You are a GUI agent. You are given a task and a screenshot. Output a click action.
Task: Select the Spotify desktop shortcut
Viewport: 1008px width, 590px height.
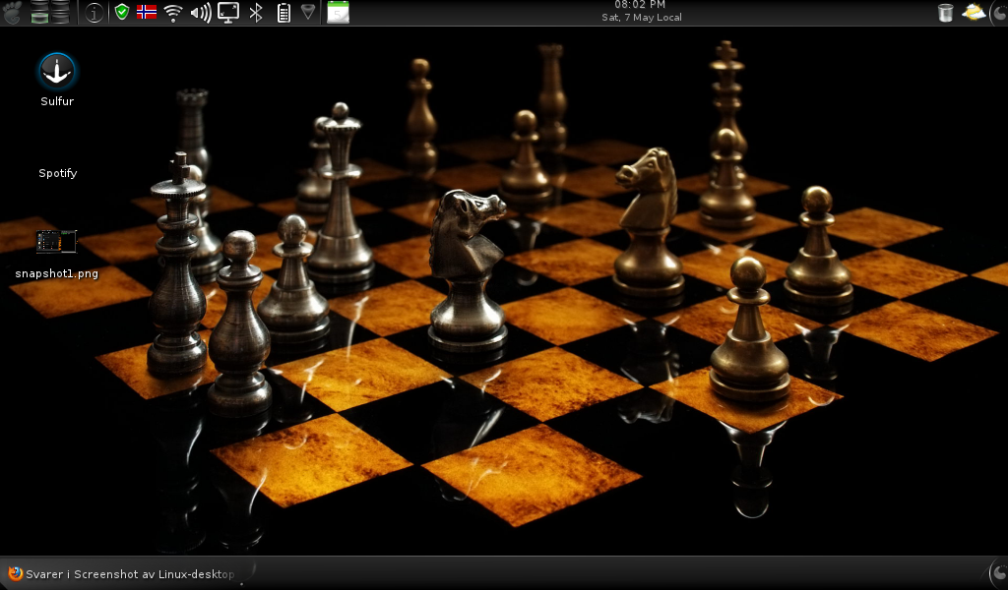57,173
